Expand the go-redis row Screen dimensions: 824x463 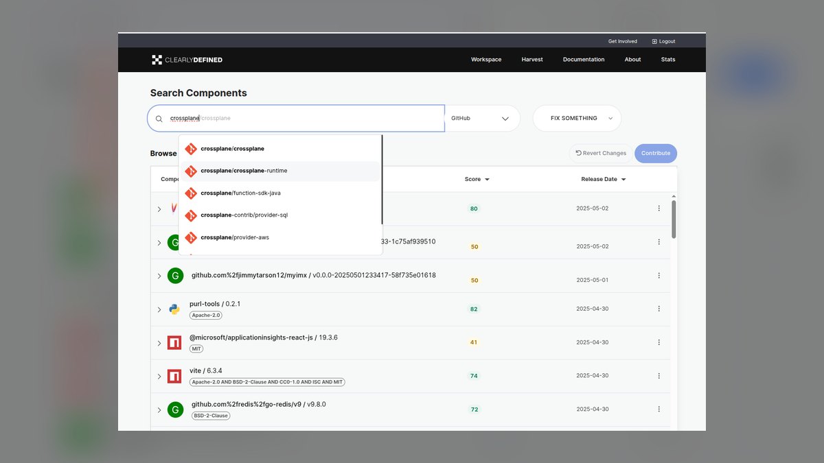[159, 410]
